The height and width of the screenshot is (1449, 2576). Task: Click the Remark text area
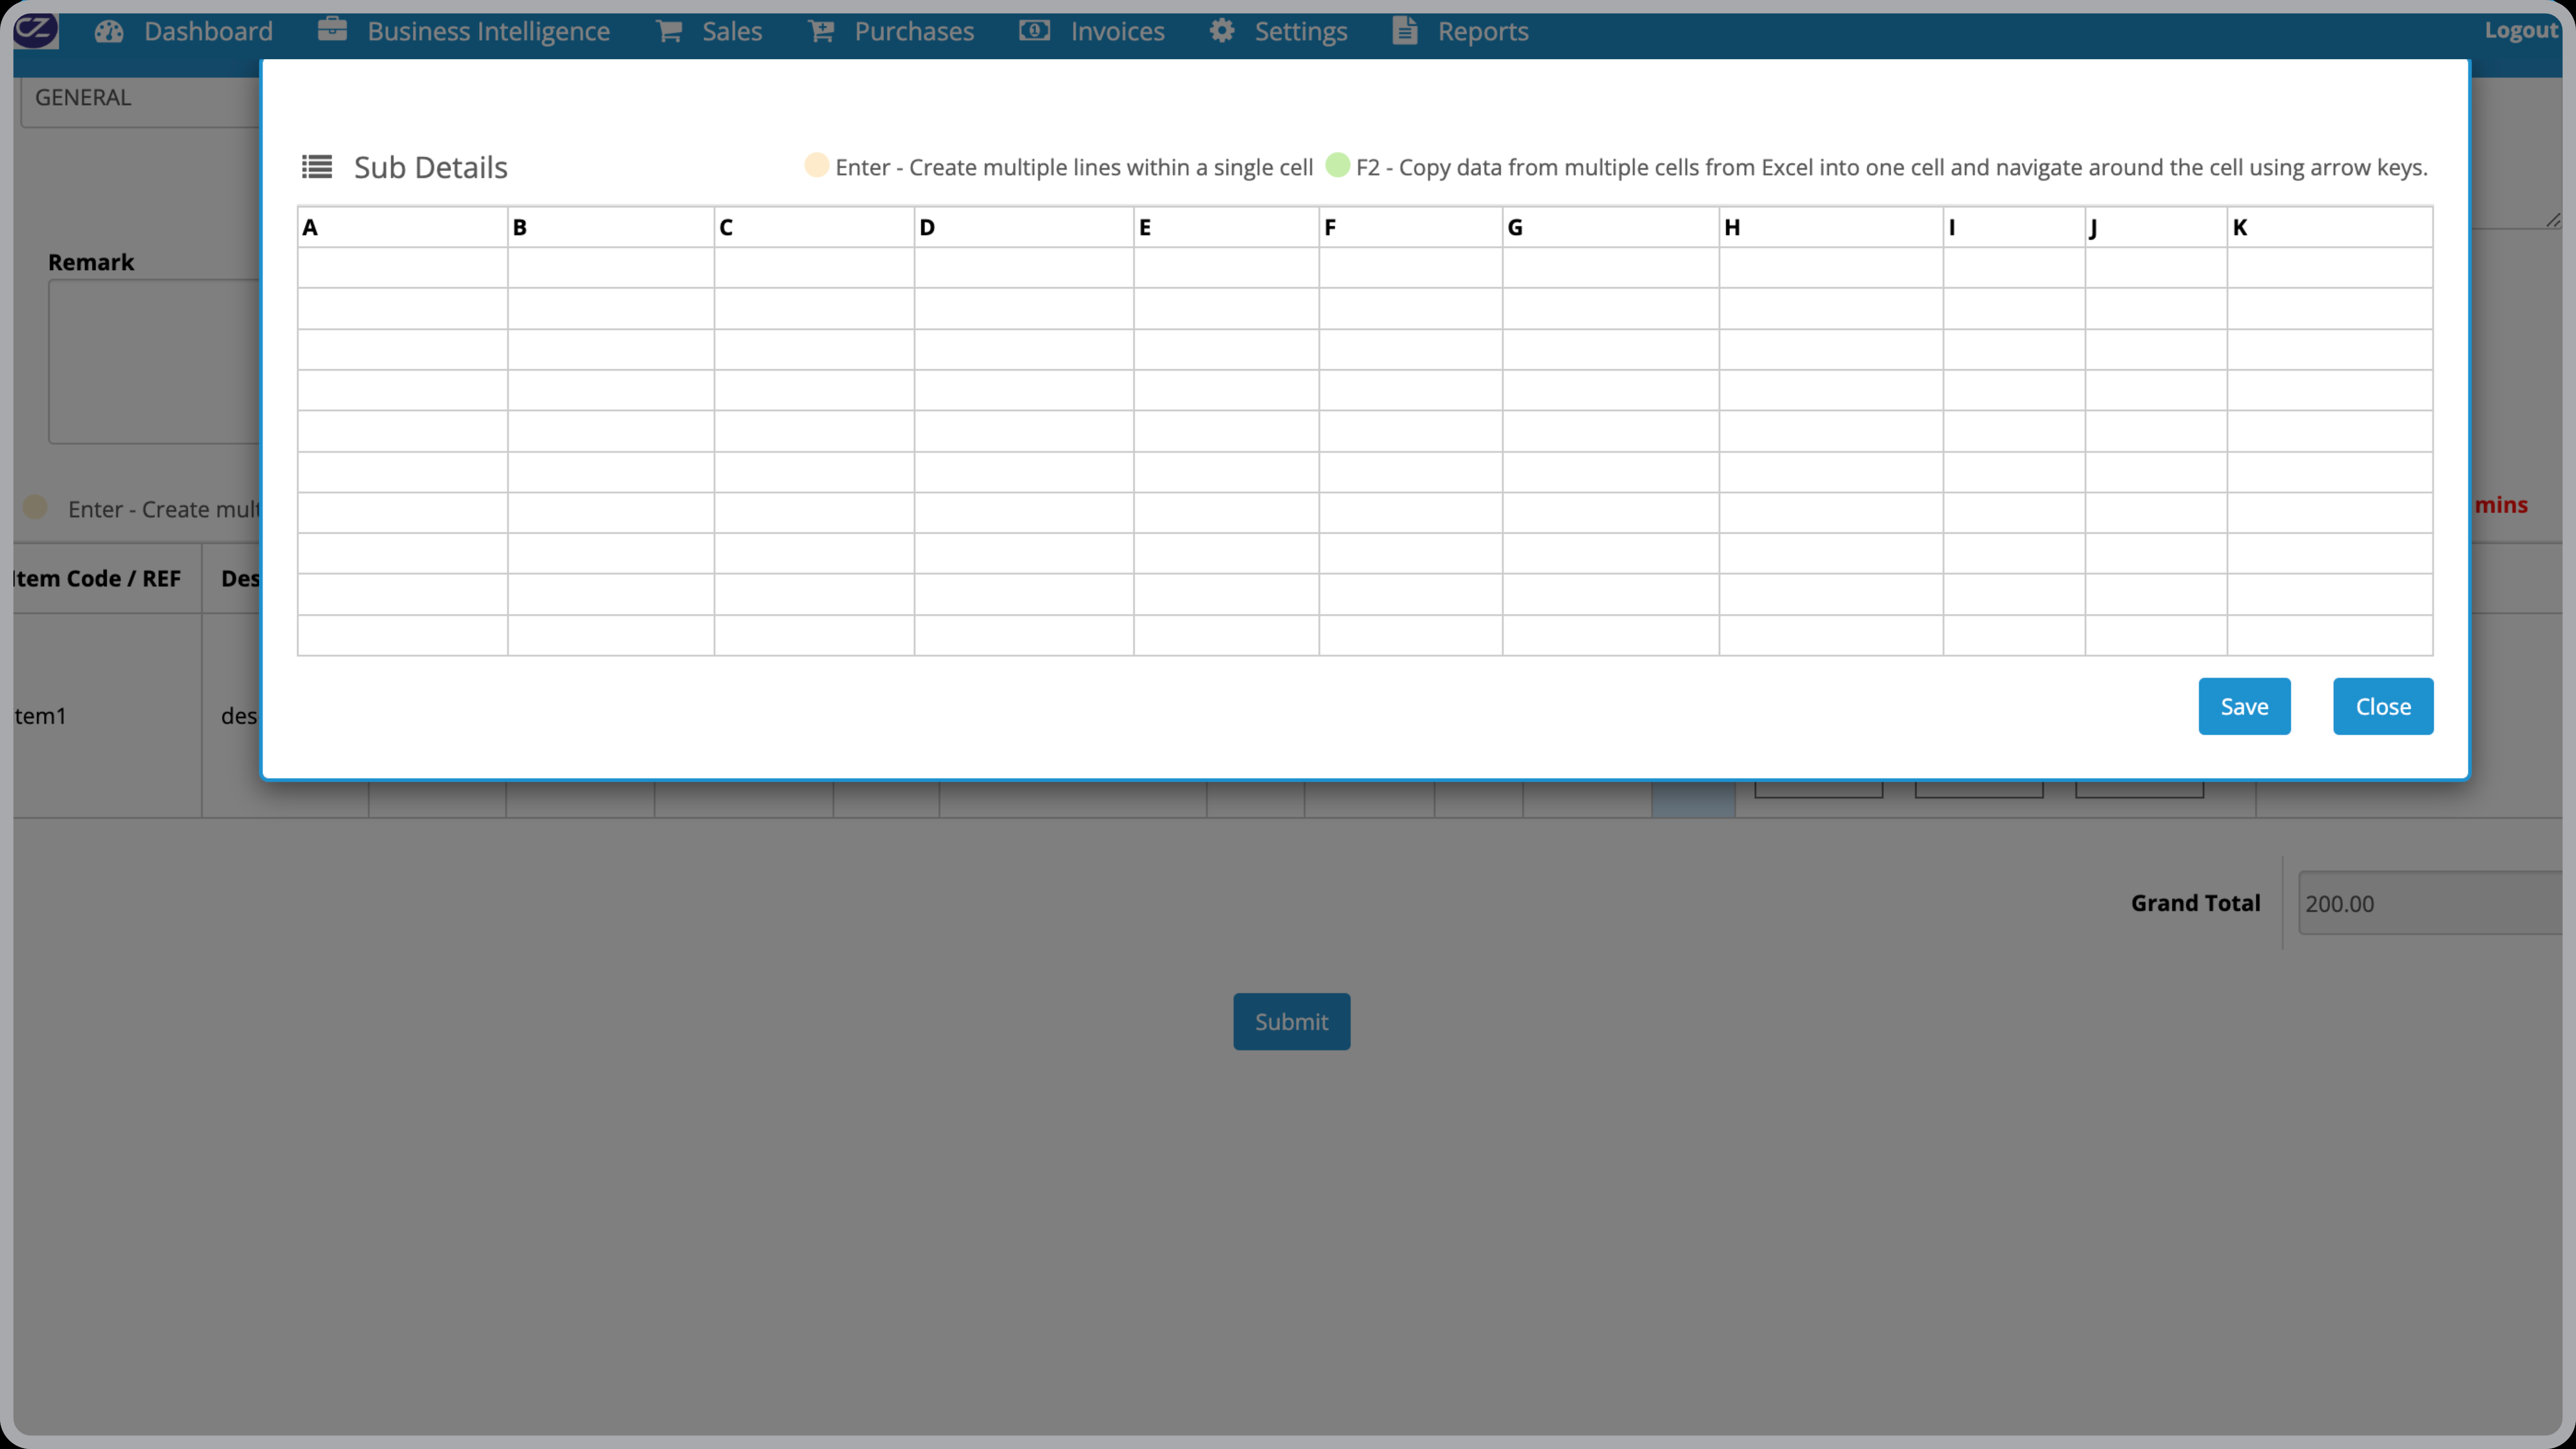tap(154, 361)
